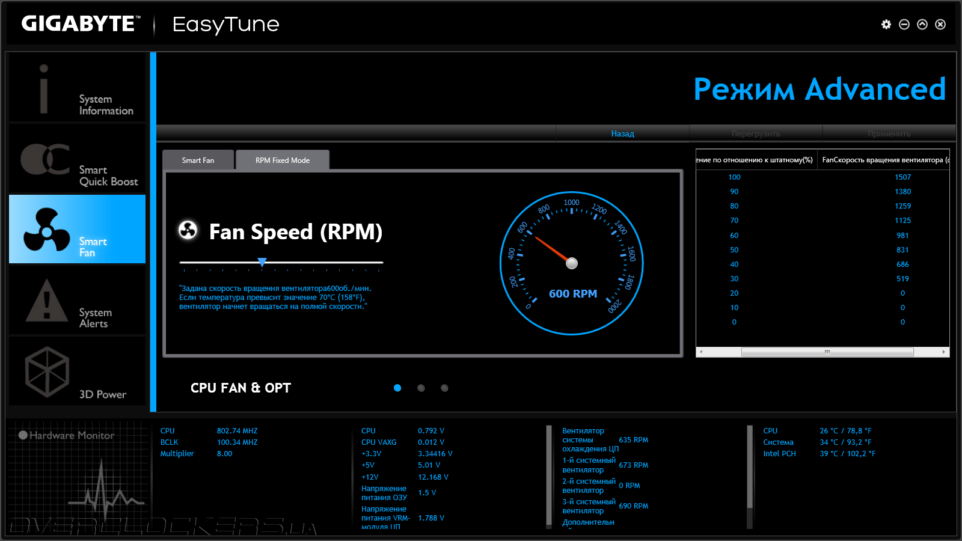This screenshot has width=962, height=541.
Task: Click the fan table's horizontal scrollbar thumb
Action: point(827,352)
